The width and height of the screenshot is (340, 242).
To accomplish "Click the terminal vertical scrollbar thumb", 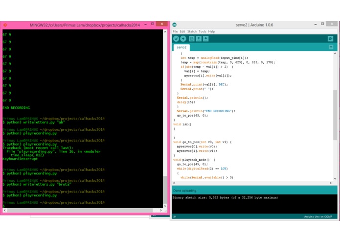I will click(x=165, y=190).
